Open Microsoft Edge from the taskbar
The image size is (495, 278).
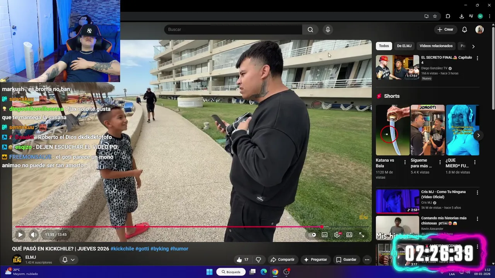(x=264, y=272)
